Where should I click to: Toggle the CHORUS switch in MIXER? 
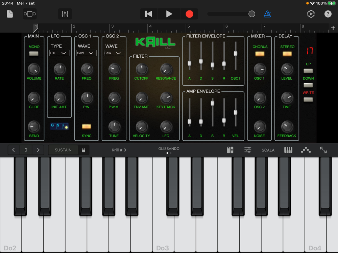pos(260,54)
